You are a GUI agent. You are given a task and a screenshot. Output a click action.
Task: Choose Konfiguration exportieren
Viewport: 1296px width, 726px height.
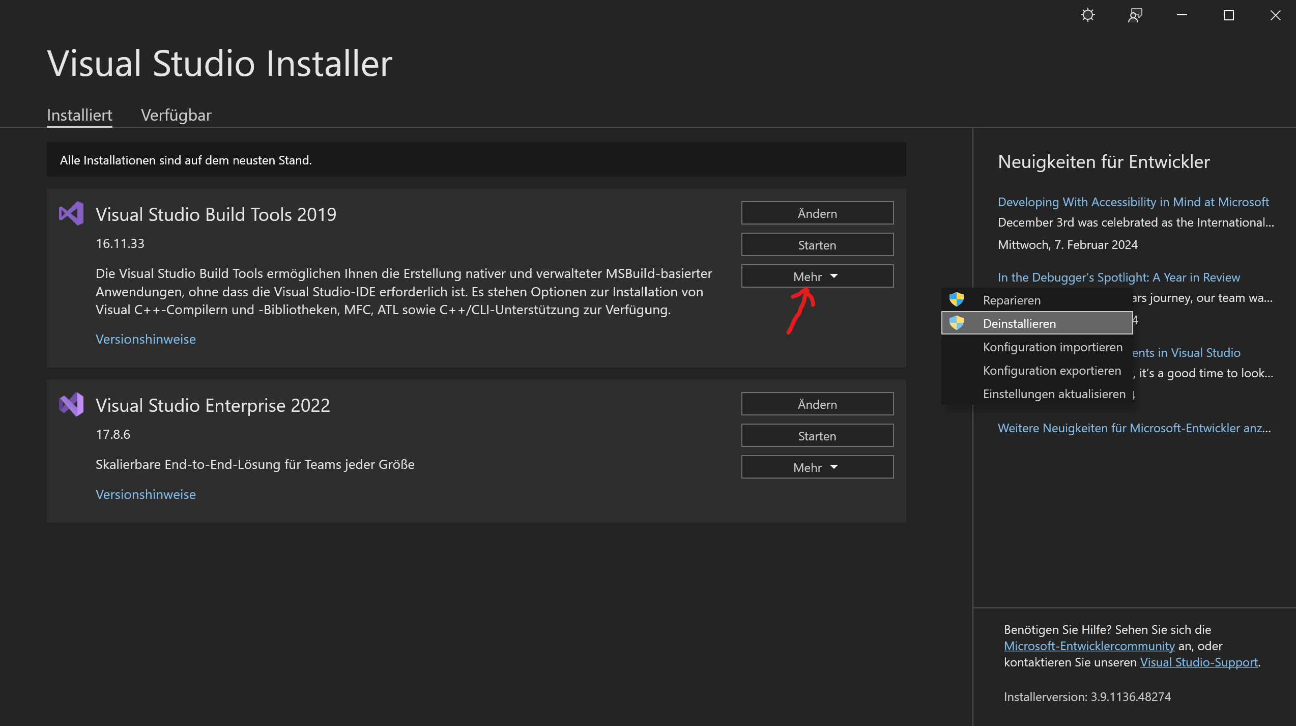click(x=1037, y=370)
